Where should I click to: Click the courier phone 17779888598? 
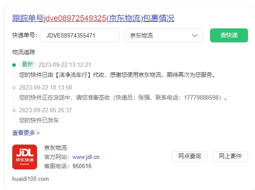pos(202,97)
